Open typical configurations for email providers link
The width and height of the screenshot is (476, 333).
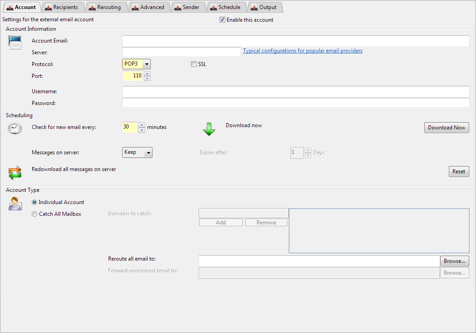[x=303, y=51]
